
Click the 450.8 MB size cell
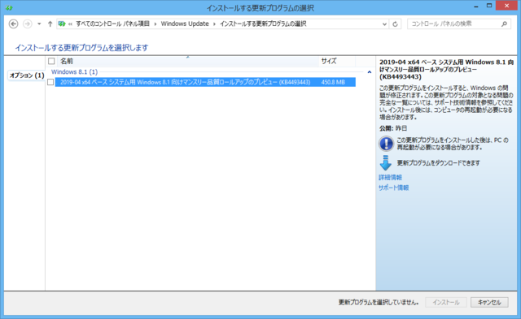point(333,82)
